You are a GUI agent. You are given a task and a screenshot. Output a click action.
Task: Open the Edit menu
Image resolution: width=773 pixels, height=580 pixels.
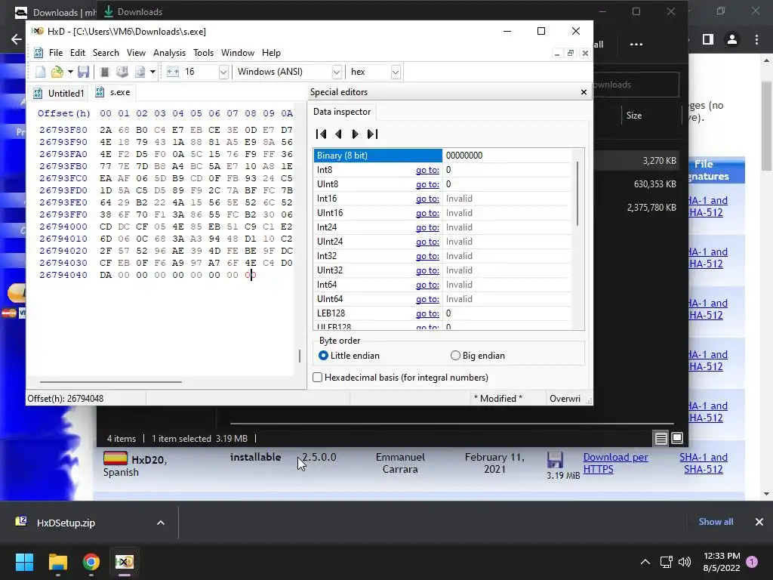pos(78,53)
